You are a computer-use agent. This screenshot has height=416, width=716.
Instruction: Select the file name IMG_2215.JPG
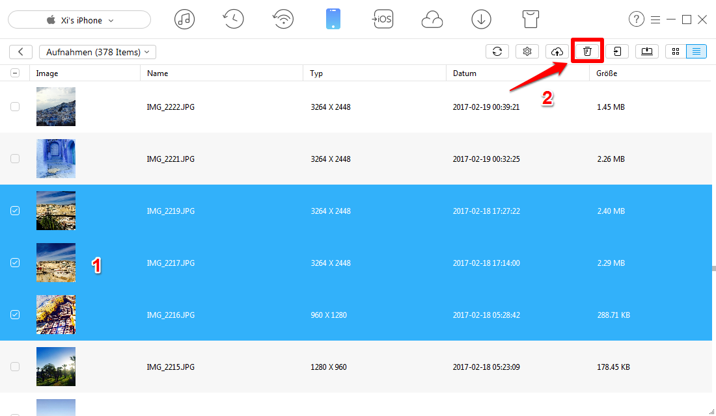click(x=171, y=367)
